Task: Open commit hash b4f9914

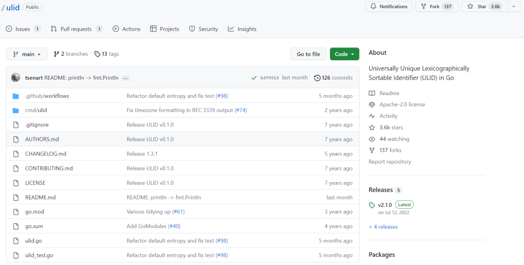Action: click(x=269, y=78)
